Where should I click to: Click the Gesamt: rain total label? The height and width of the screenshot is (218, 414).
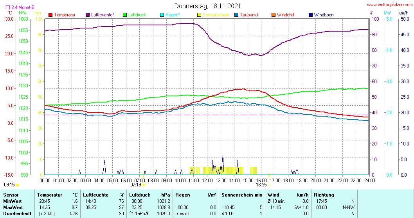[x=183, y=214]
